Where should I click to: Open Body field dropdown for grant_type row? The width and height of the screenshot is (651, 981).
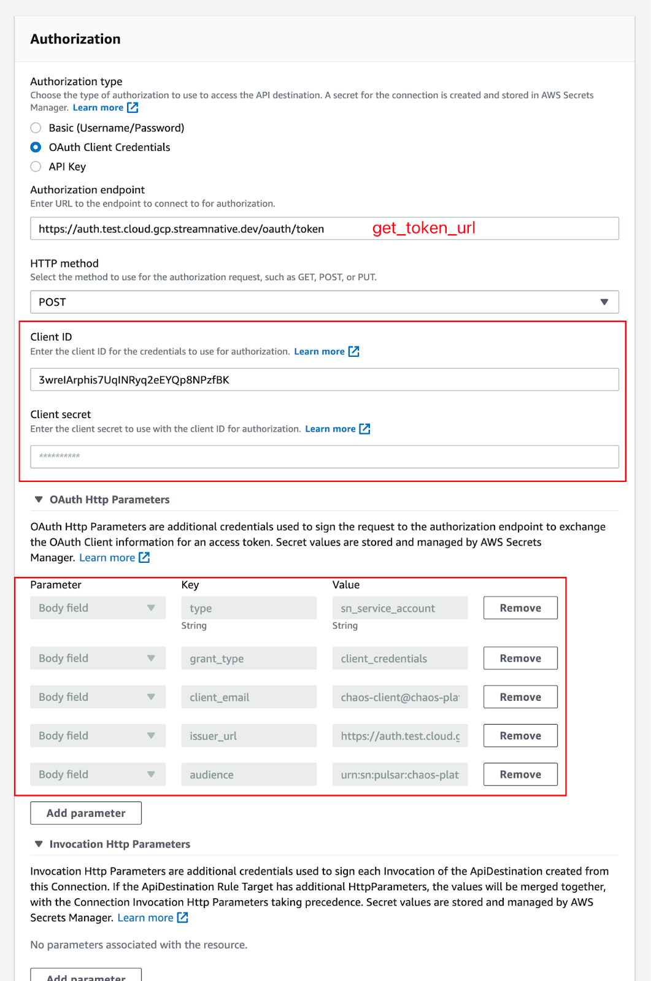point(98,658)
